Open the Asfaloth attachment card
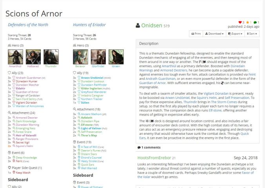This screenshot has width=265, height=188. point(87,118)
